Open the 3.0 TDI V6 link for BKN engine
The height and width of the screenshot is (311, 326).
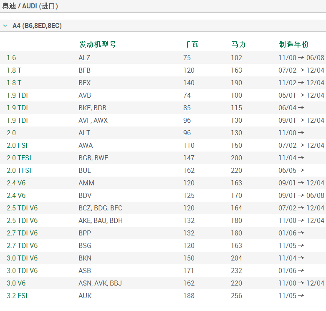click(22, 258)
